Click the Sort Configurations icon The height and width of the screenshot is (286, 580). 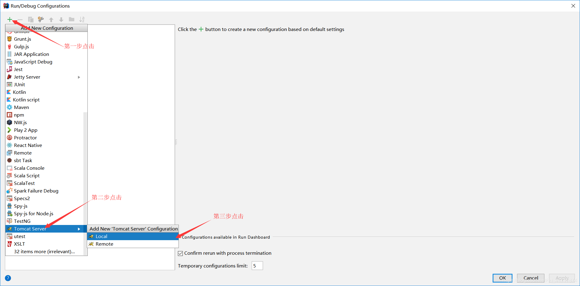click(x=82, y=19)
